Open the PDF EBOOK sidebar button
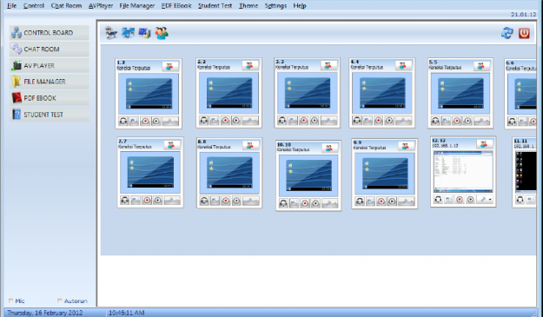543x317 pixels. click(50, 98)
